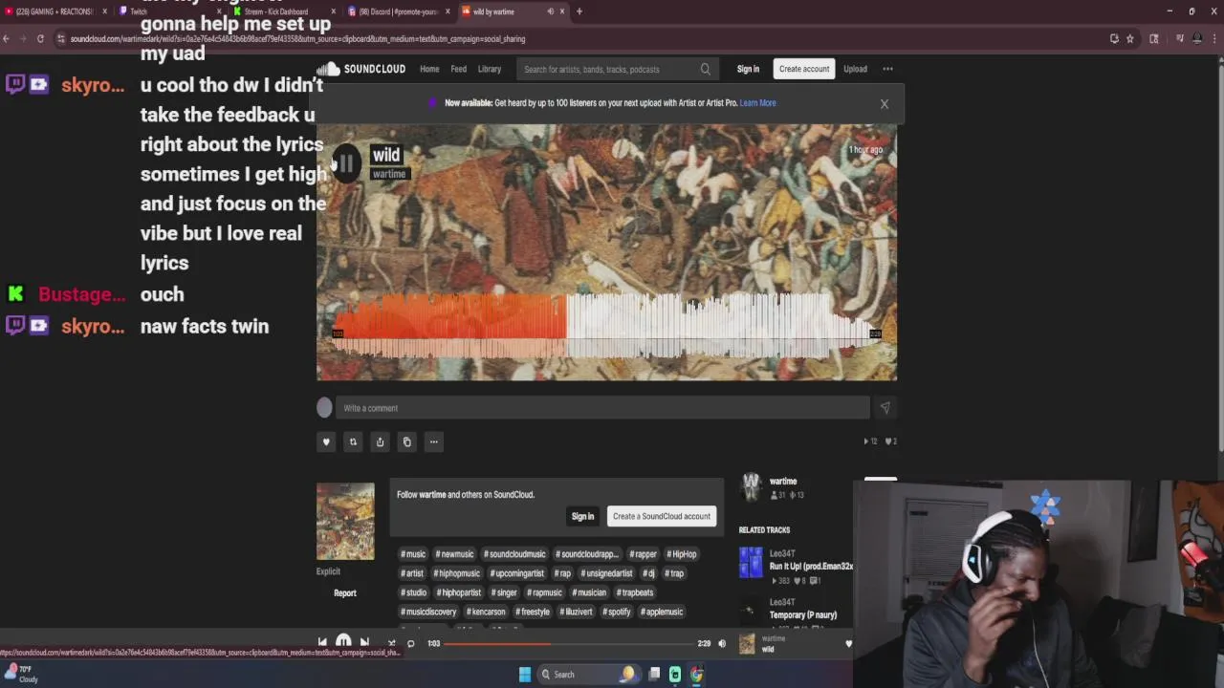Screen dimensions: 1224x688
Task: Open the track artwork thumbnail
Action: click(x=345, y=521)
